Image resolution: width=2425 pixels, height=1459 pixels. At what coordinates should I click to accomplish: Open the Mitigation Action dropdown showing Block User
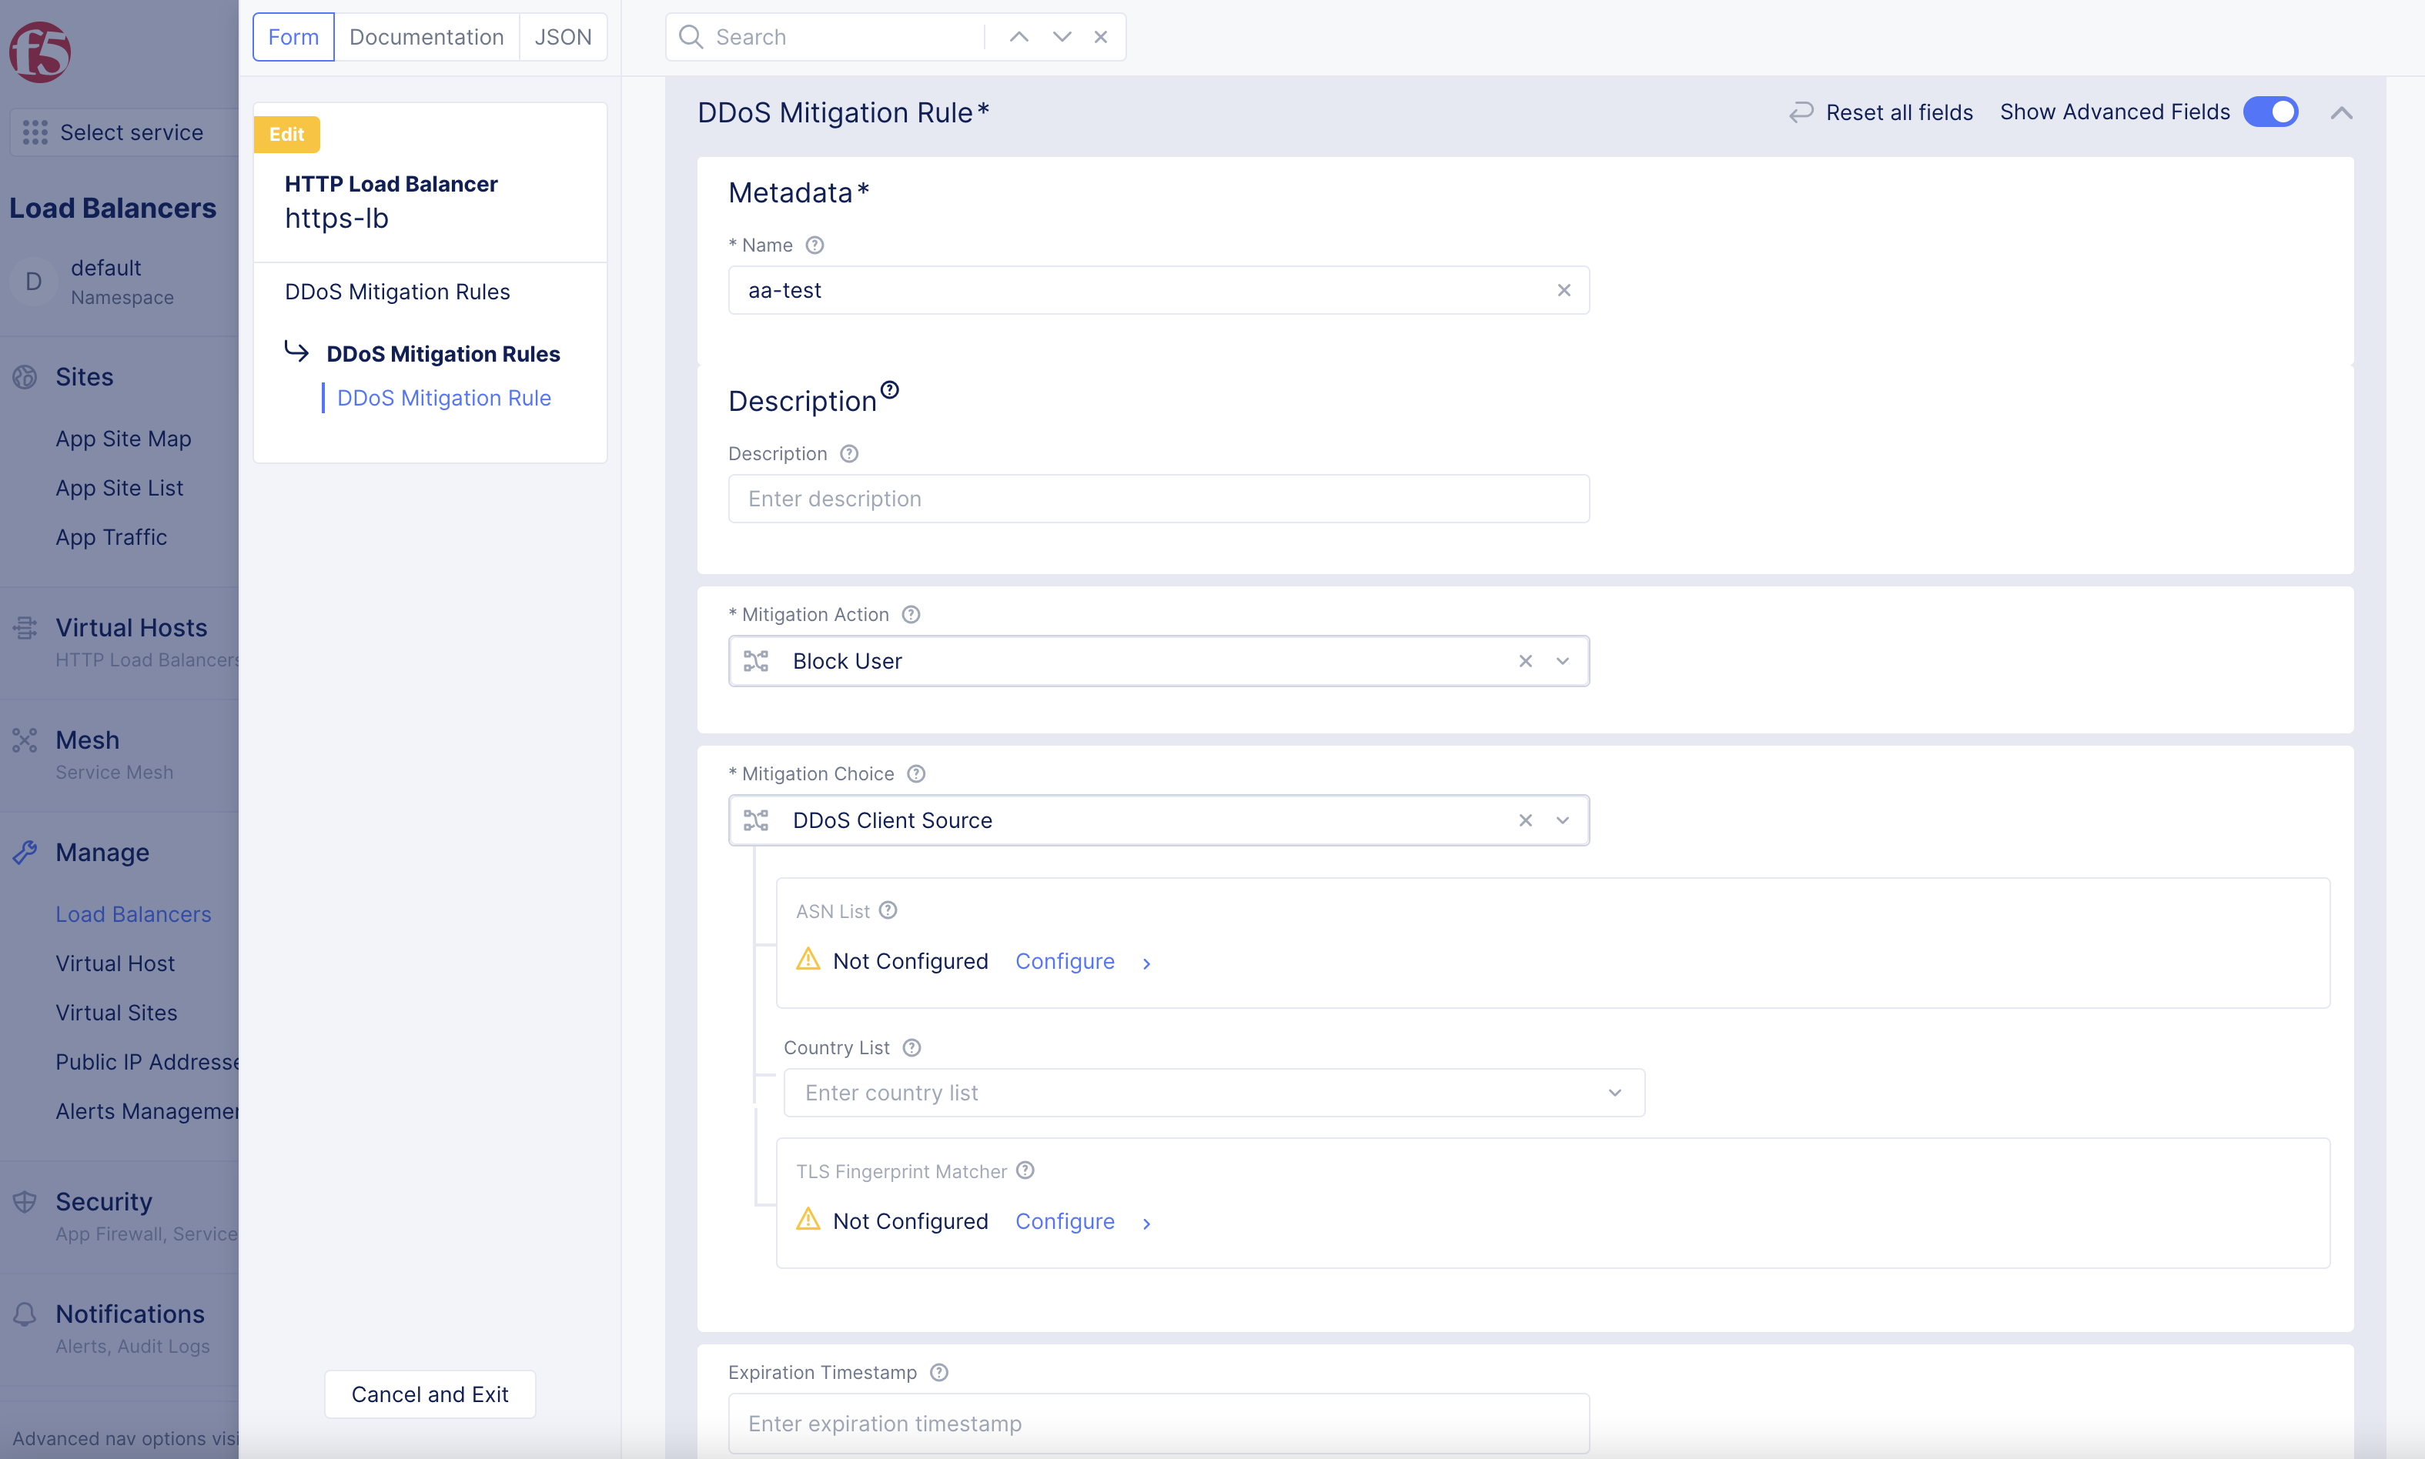point(1561,661)
